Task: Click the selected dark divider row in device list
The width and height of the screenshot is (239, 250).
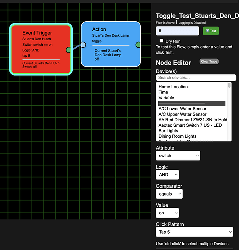Action: click(x=192, y=103)
